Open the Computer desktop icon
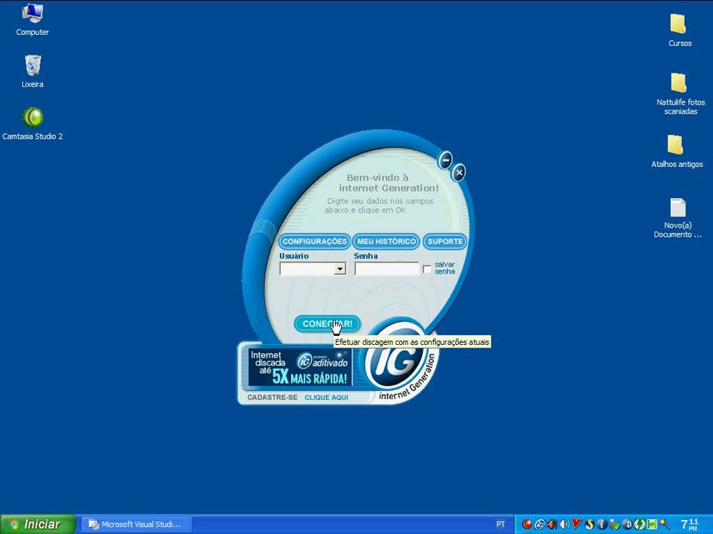Image resolution: width=713 pixels, height=534 pixels. coord(32,19)
